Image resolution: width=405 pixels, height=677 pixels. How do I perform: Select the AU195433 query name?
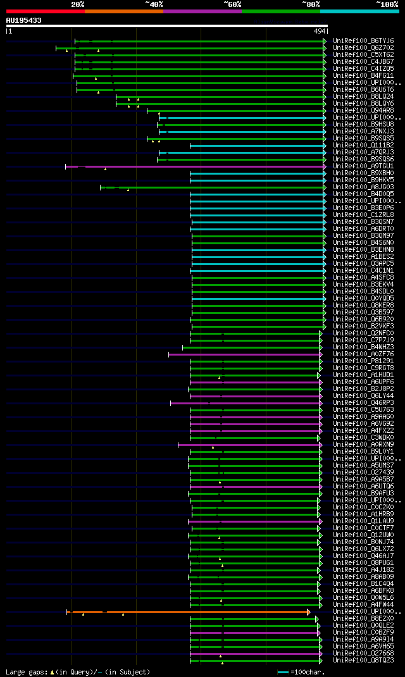pyautogui.click(x=24, y=20)
